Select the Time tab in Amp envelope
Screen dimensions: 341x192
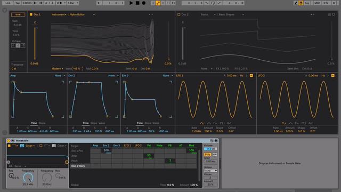[x=34, y=123]
